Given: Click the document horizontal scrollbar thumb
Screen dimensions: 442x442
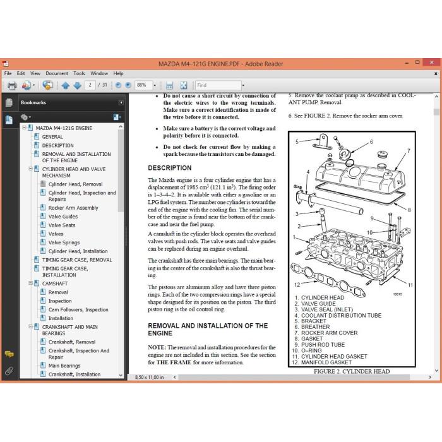Looking at the screenshot, I should coord(294,377).
